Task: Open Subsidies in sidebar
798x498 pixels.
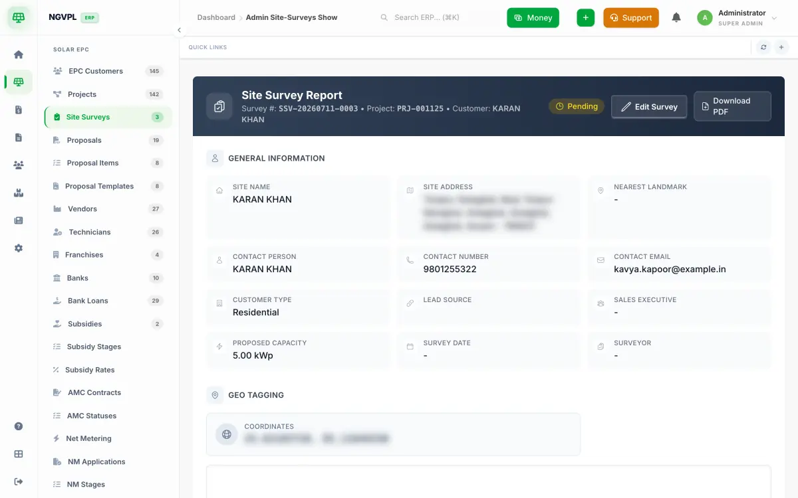Action: pos(108,324)
